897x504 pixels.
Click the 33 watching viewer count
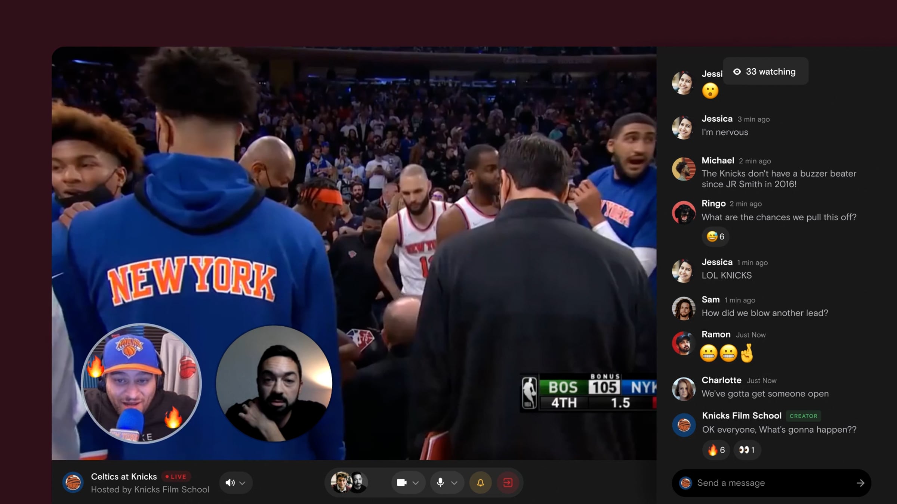[766, 71]
